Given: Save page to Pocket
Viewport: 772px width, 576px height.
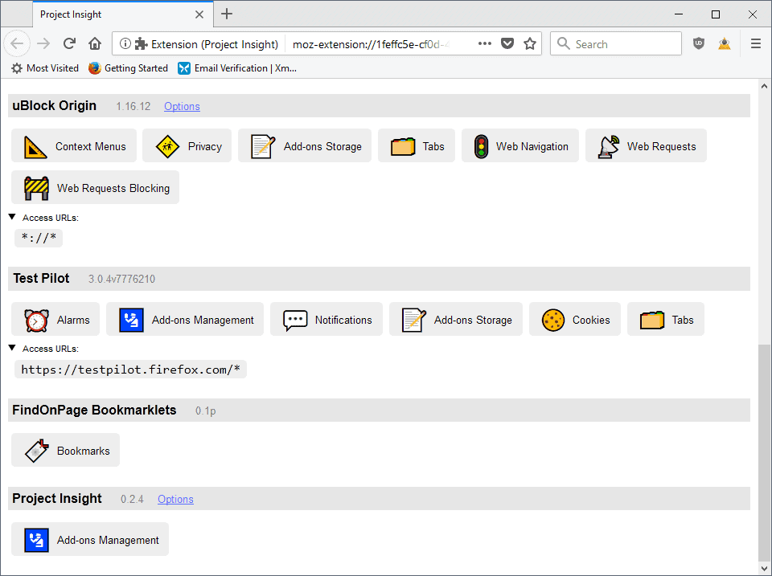Looking at the screenshot, I should (507, 43).
